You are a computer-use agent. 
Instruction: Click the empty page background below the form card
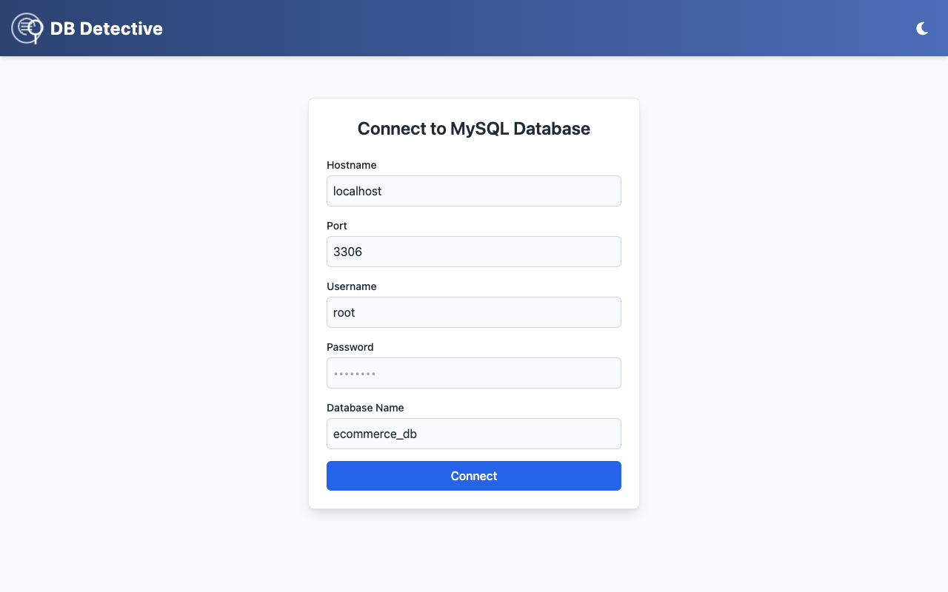(x=474, y=551)
